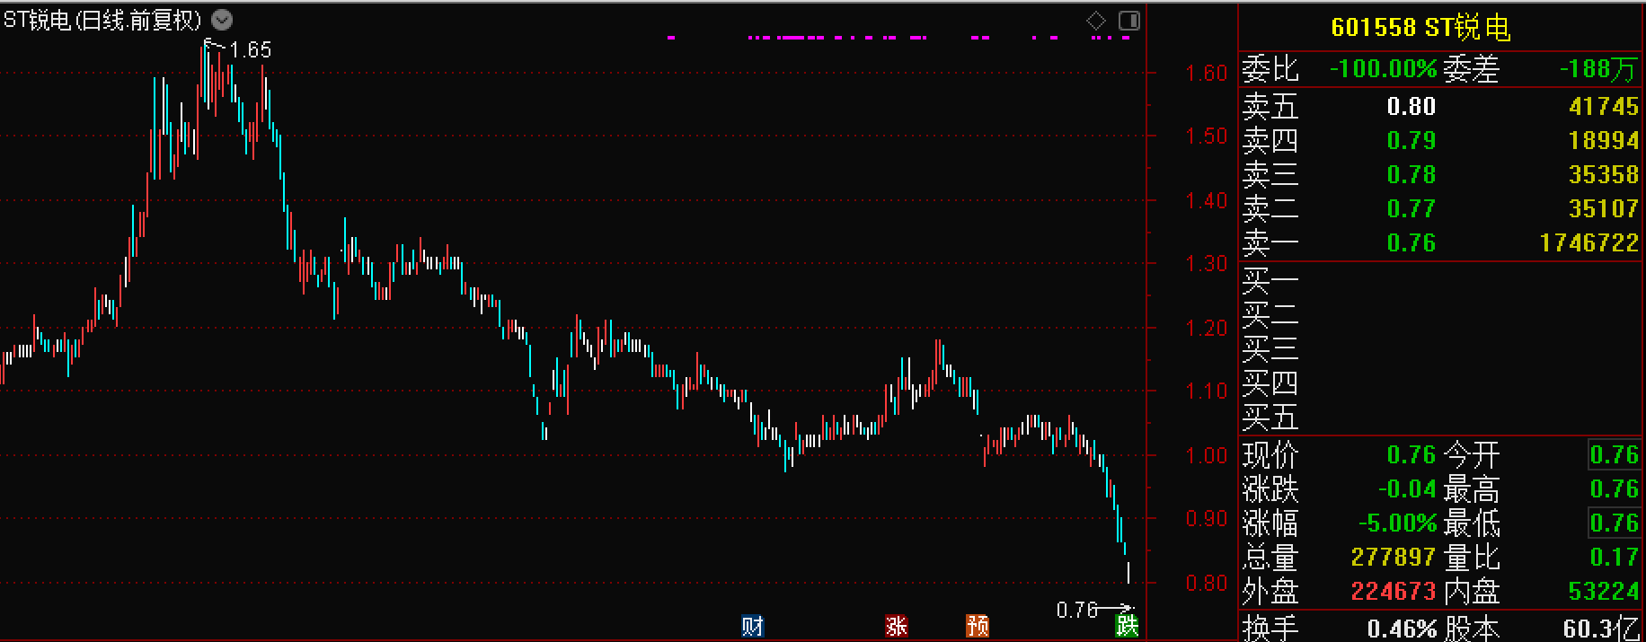Toggle the side panel layout icon

[x=1129, y=21]
